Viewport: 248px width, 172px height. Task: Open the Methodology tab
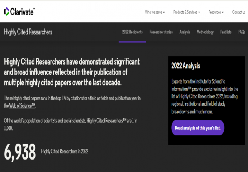205,32
